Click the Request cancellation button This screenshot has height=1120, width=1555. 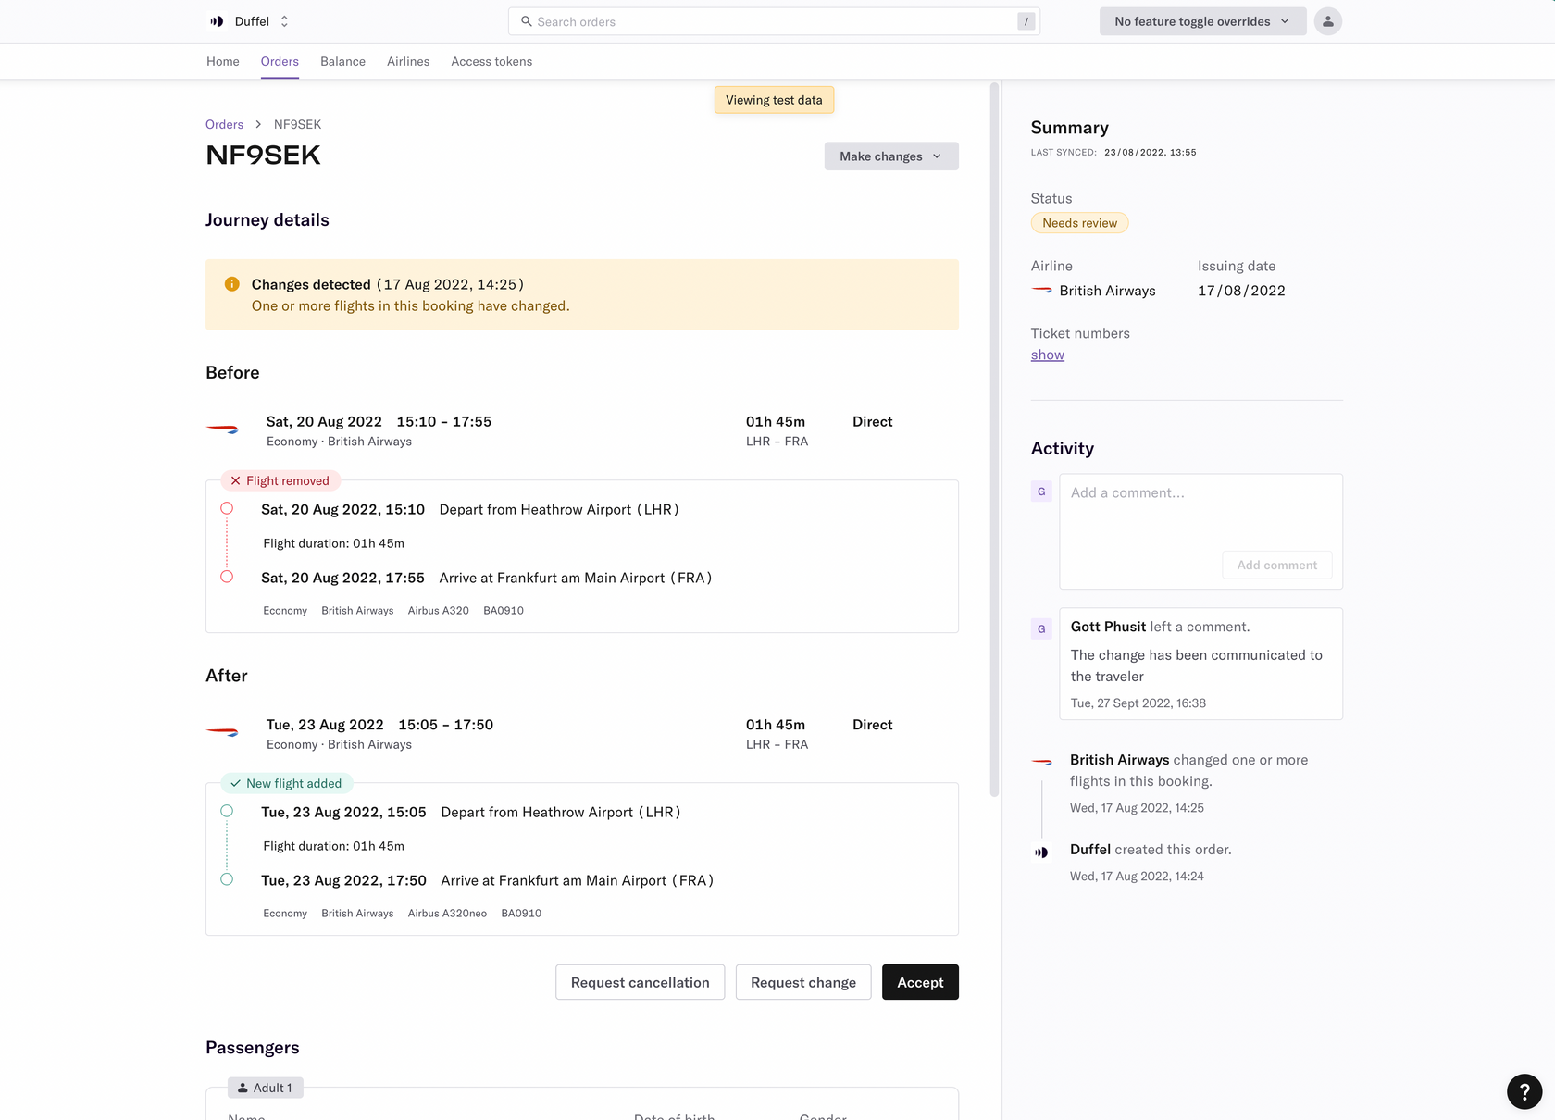tap(641, 982)
